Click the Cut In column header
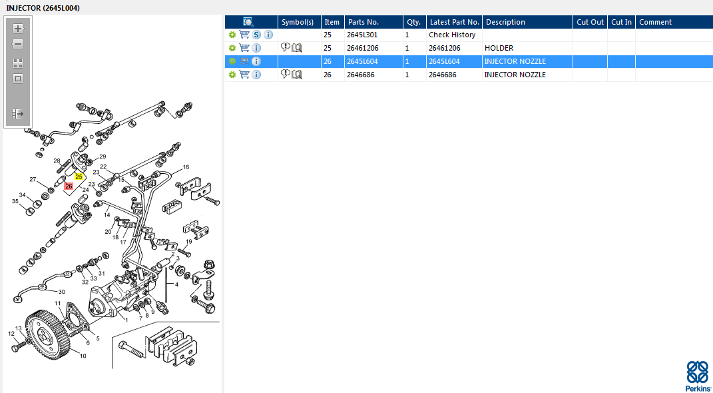This screenshot has width=713, height=393. coord(622,22)
